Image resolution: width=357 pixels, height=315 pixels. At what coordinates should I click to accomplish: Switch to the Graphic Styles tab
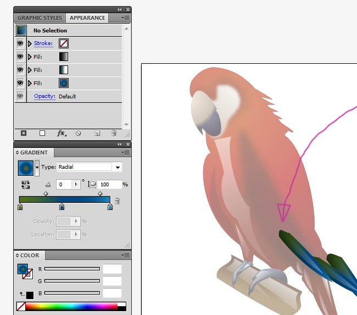[x=40, y=18]
